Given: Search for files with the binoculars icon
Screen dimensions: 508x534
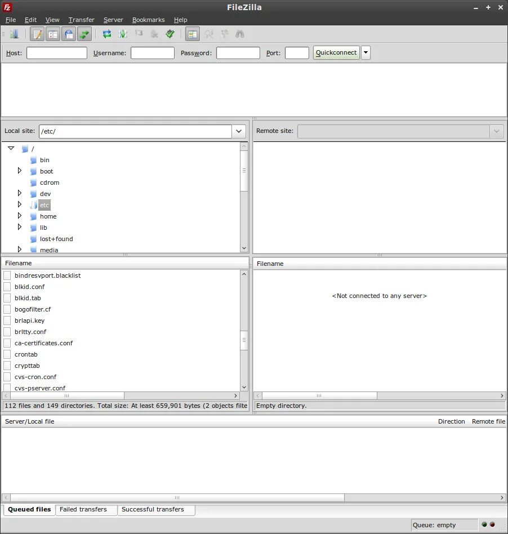Looking at the screenshot, I should (240, 34).
